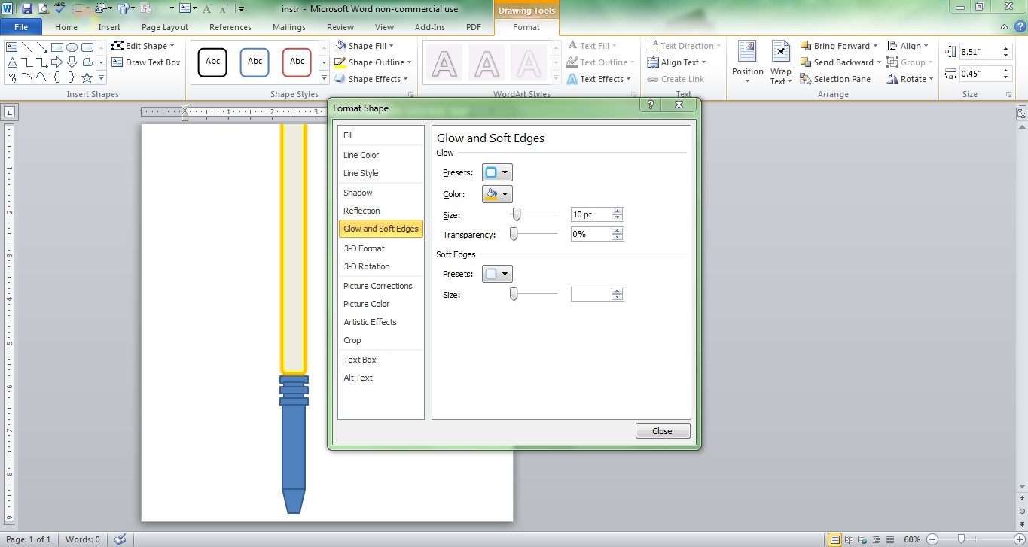Click the zoom out minus button

932,539
